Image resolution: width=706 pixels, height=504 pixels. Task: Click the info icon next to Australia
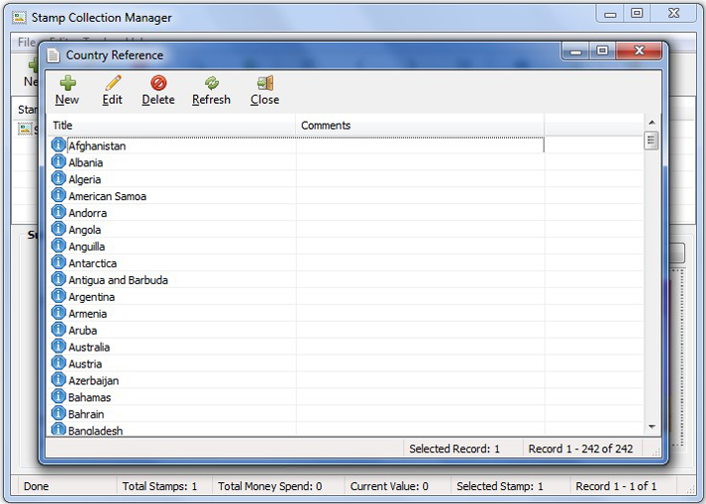[x=58, y=347]
